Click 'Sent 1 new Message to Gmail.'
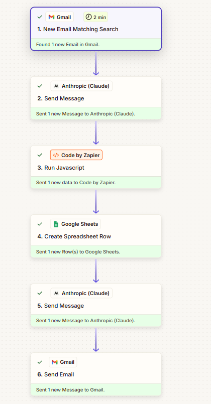The height and width of the screenshot is (404, 211). (x=70, y=390)
